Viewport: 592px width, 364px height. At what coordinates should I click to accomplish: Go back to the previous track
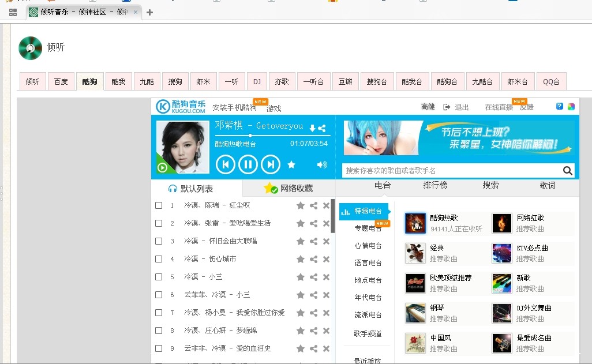[x=225, y=165]
